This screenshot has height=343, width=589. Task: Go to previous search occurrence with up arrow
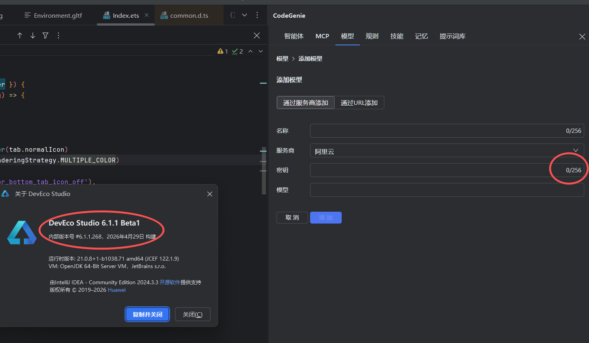tap(20, 35)
